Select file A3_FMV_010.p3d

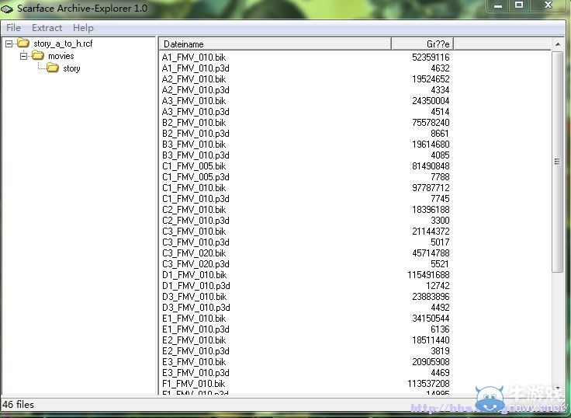(x=196, y=112)
